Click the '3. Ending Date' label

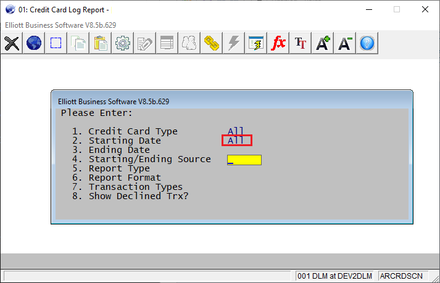[x=111, y=149]
